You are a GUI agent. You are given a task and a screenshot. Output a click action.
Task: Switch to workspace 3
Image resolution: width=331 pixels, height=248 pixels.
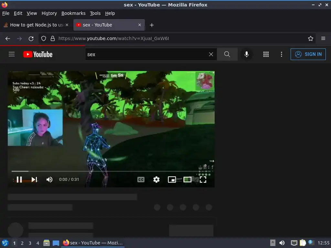(x=30, y=243)
